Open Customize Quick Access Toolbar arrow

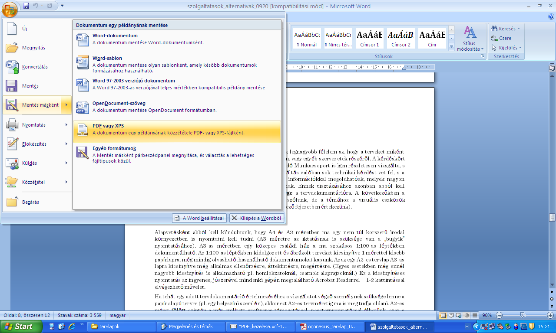(x=62, y=6)
